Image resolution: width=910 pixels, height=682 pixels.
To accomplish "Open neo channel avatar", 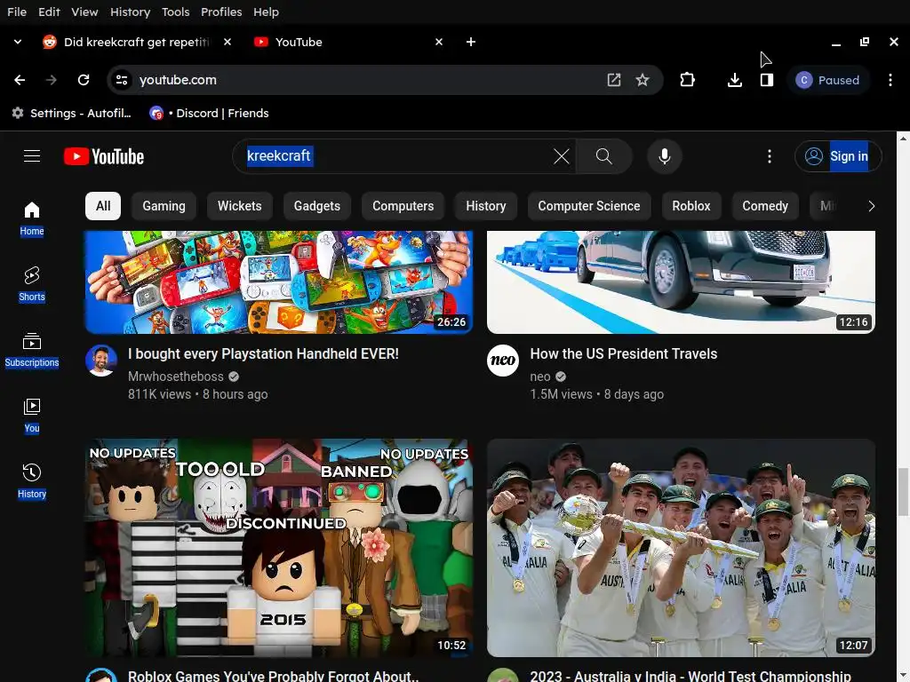I will tap(503, 361).
